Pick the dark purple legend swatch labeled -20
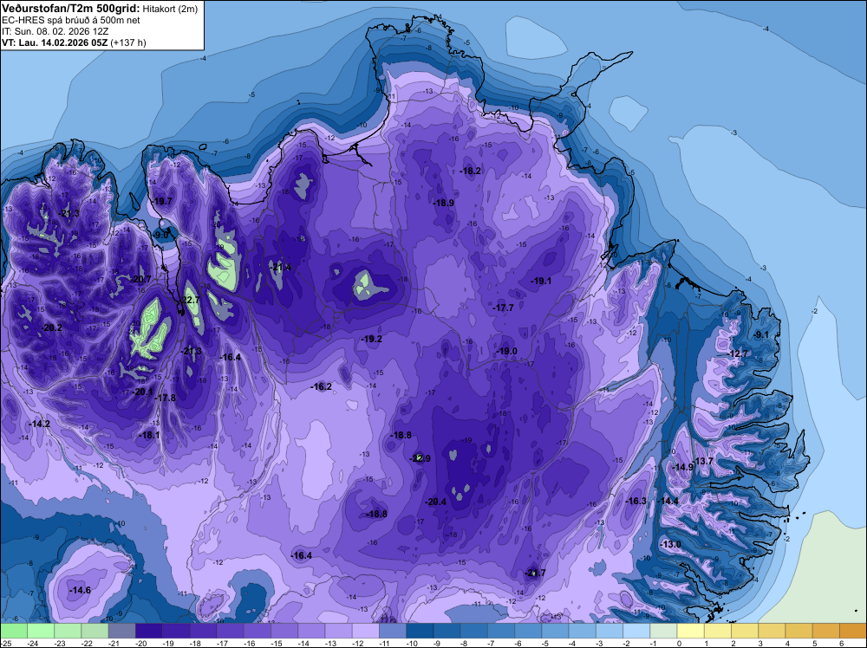 (x=149, y=631)
